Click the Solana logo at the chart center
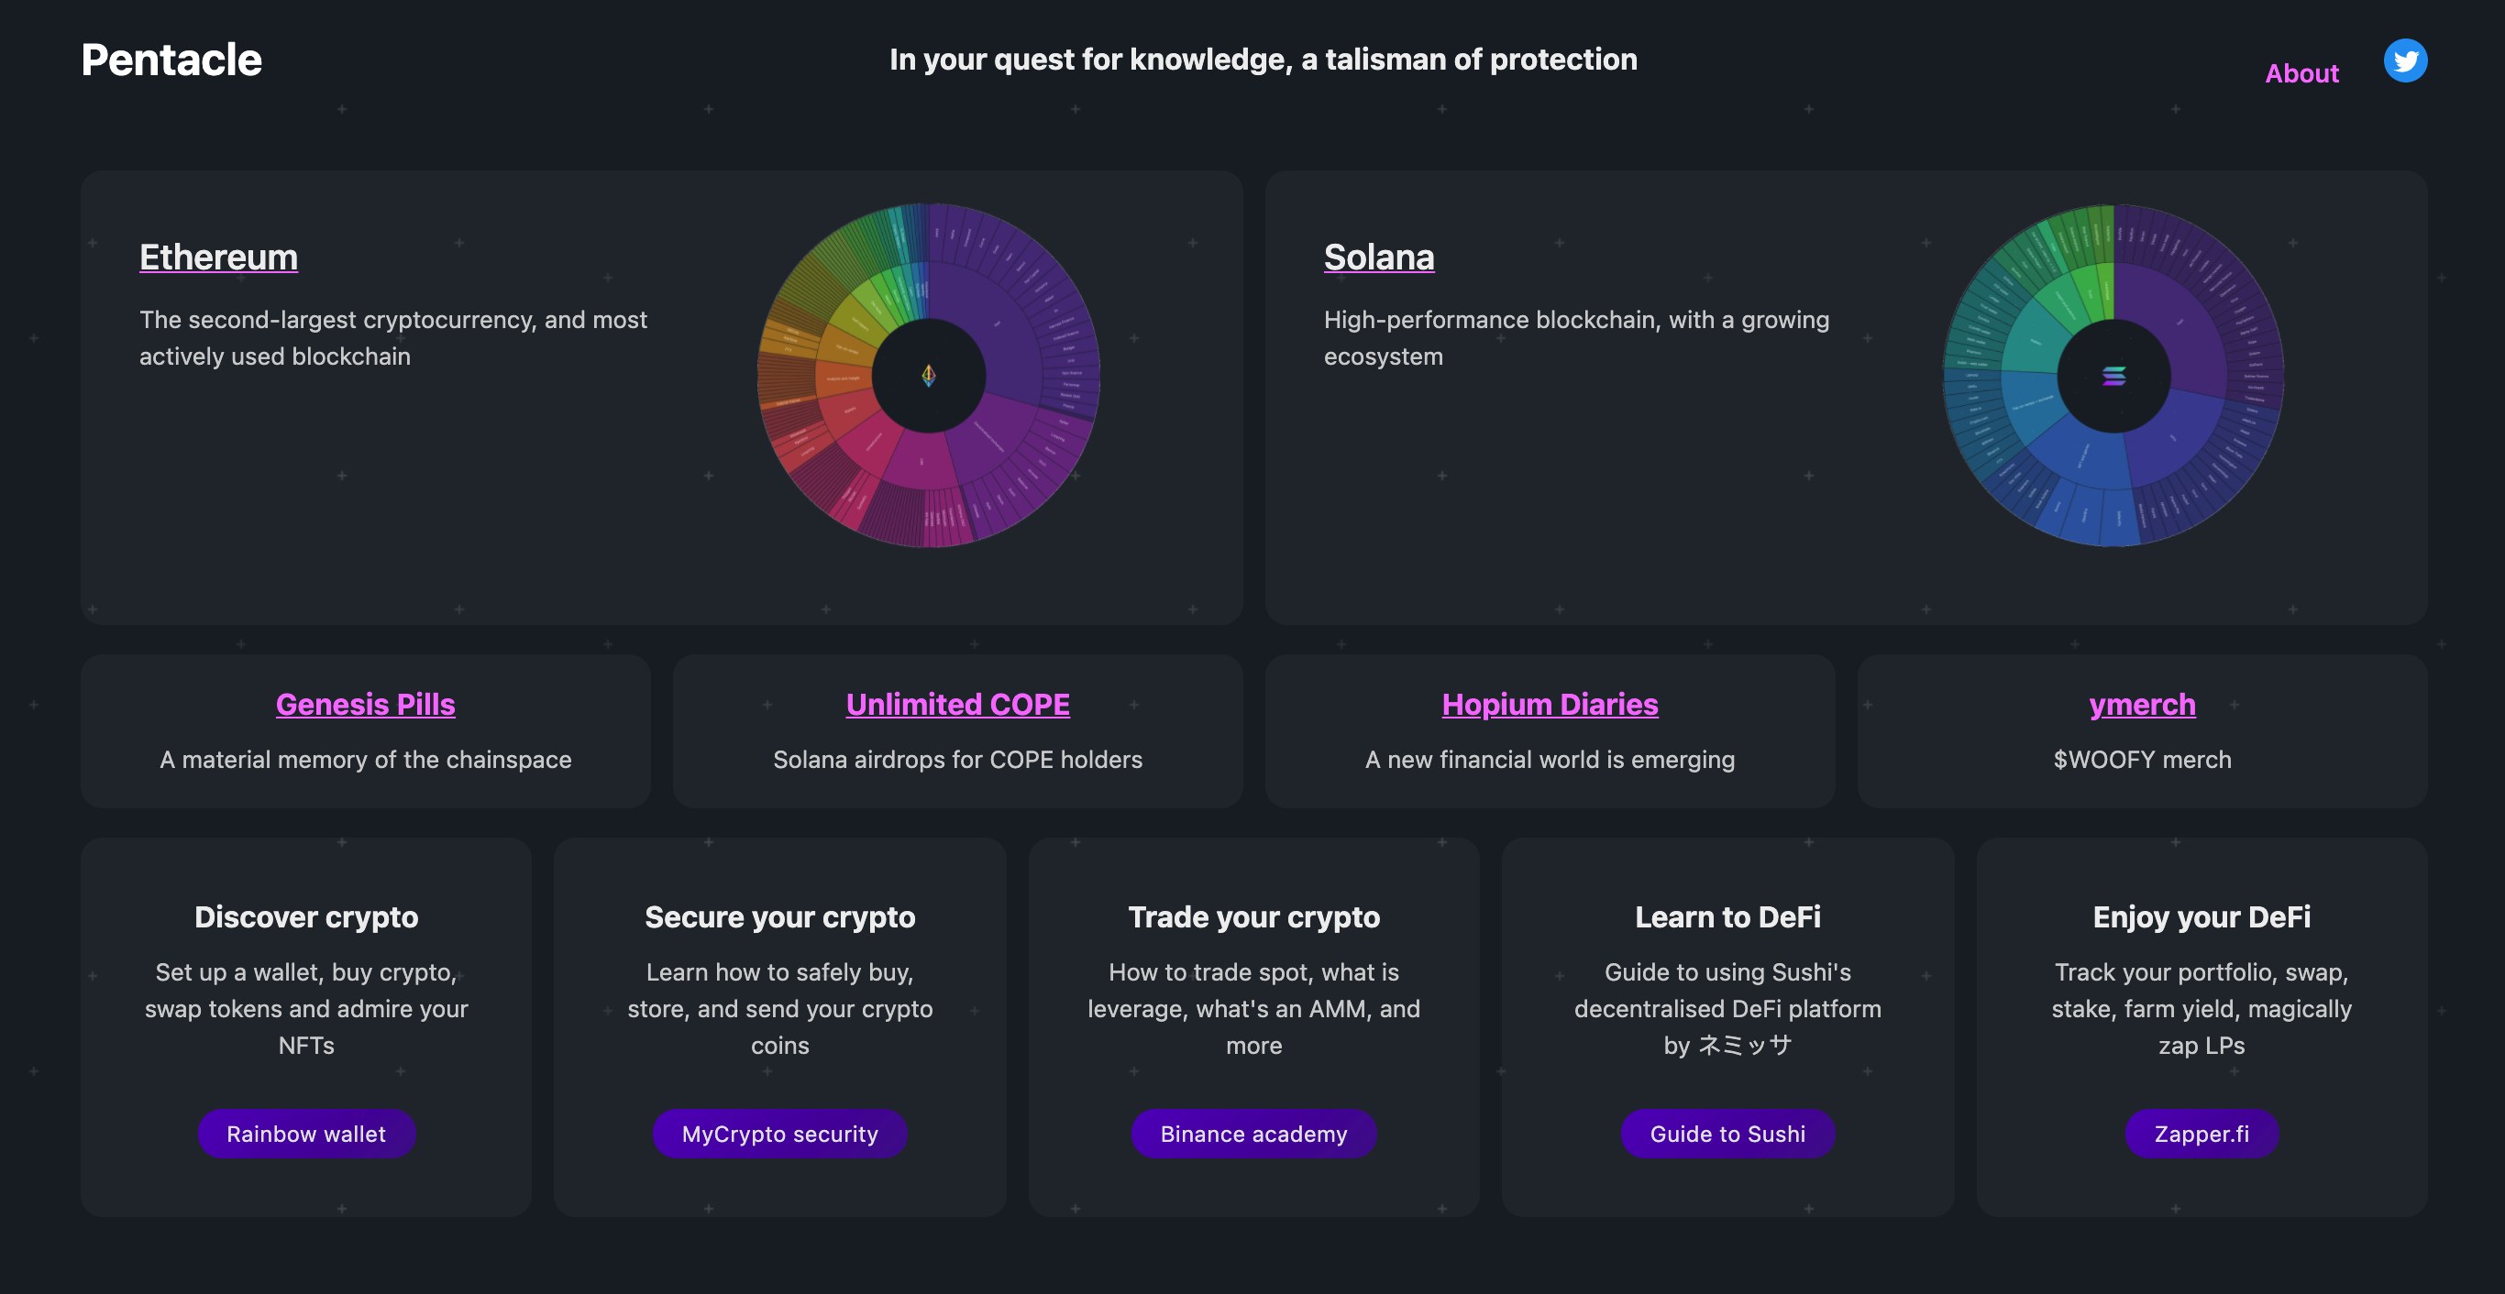2505x1294 pixels. pos(2114,378)
